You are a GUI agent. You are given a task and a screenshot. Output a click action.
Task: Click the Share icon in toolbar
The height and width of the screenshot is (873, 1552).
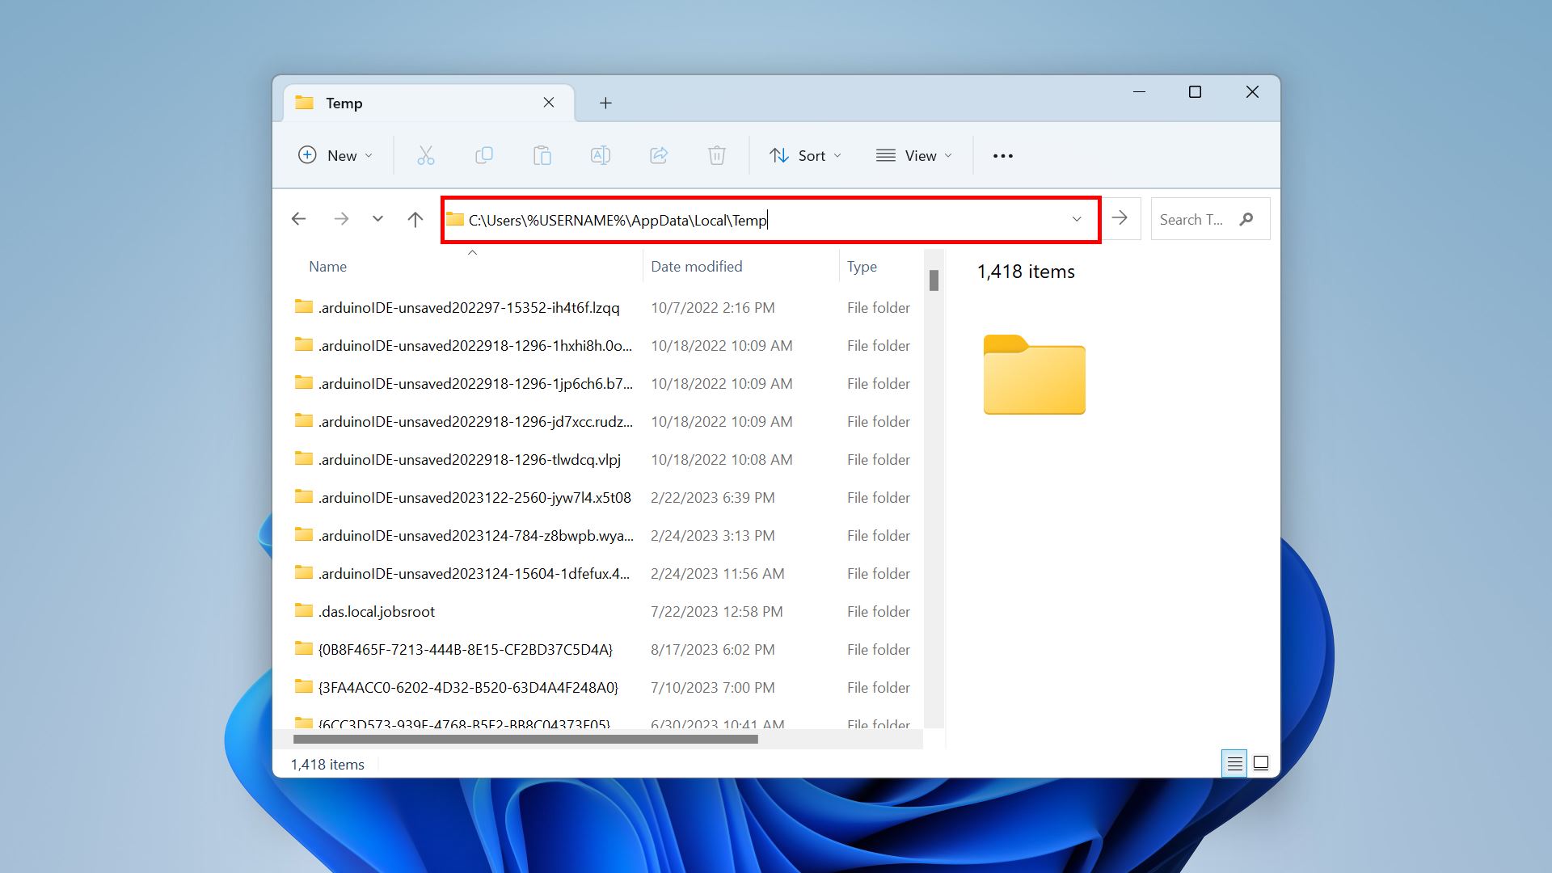658,156
